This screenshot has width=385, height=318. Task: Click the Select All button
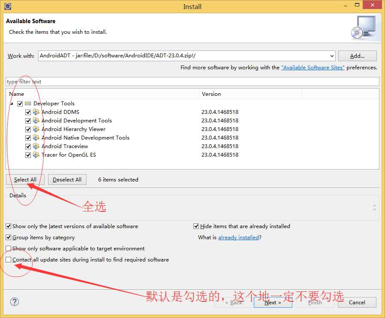tap(25, 179)
